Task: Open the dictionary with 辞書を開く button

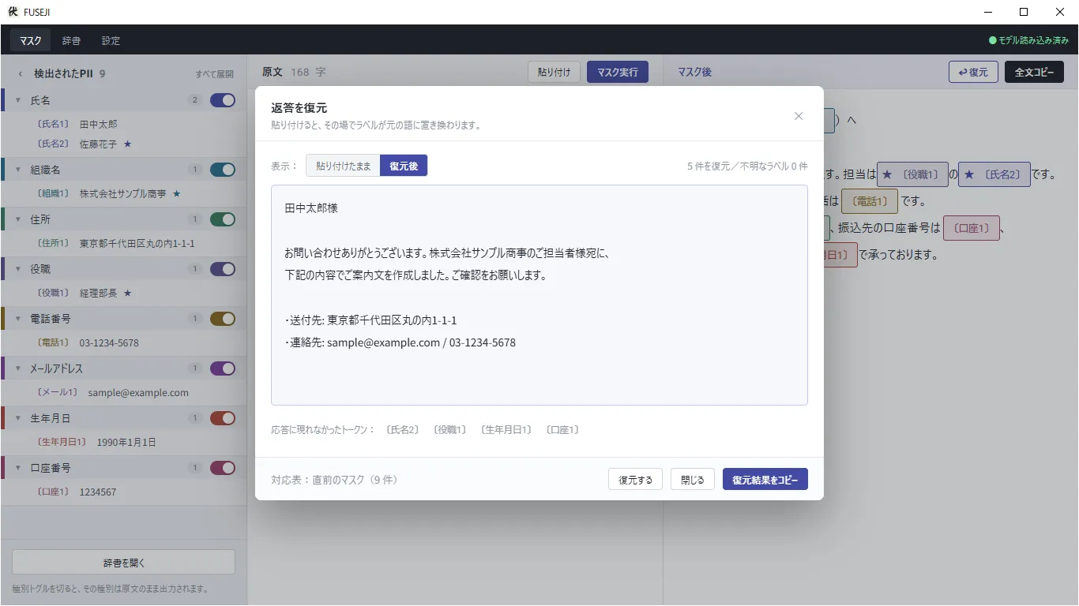Action: 124,563
